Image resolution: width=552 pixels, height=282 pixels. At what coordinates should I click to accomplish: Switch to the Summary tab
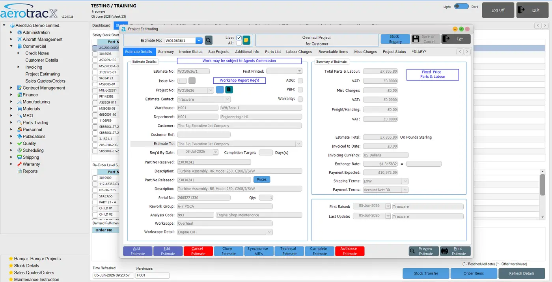click(166, 52)
